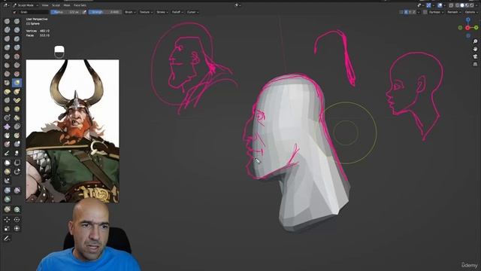Select the Clay Strips brush tool
Screen dimensions: 481x271
pyautogui.click(x=17, y=30)
